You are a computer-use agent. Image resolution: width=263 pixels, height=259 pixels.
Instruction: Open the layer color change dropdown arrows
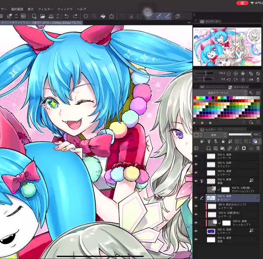tap(260, 142)
